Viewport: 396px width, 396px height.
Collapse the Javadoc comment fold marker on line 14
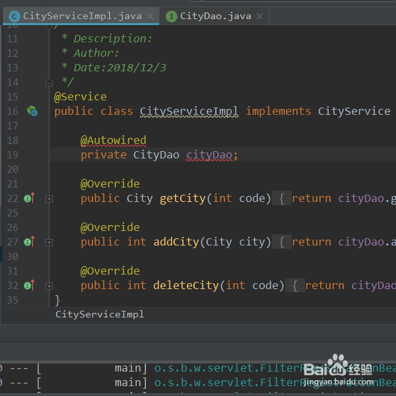click(x=49, y=82)
